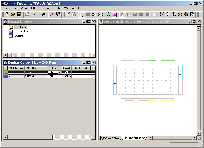
Task: Click the refresh view toolbar icon
Action: (192, 14)
